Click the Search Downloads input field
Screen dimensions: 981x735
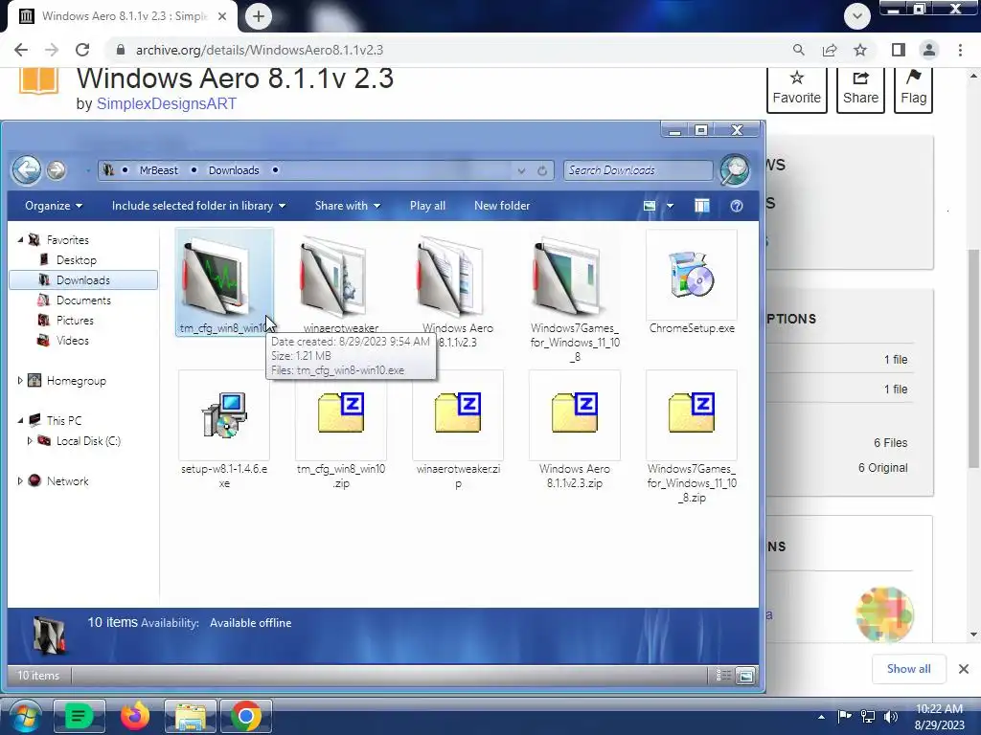637,170
